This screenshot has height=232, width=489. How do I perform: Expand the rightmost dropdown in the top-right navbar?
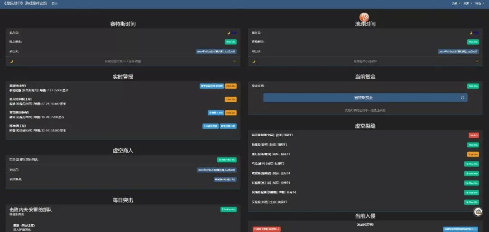(479, 4)
